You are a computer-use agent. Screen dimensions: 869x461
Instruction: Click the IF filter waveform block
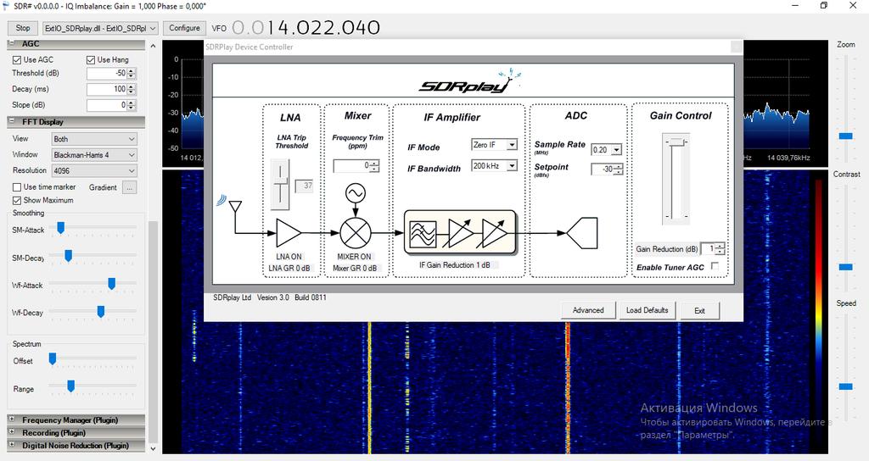423,234
